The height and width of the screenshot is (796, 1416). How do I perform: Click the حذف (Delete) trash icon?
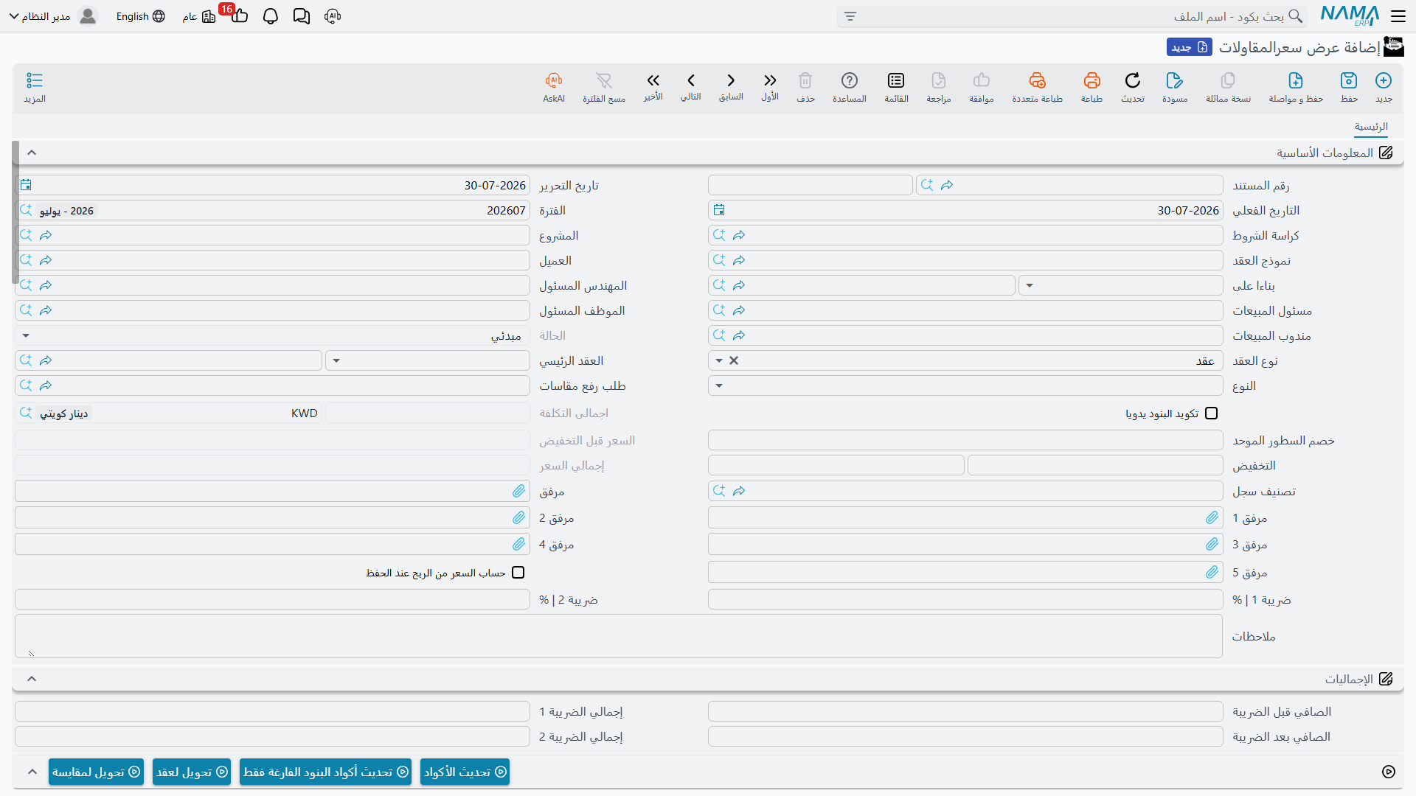805,80
